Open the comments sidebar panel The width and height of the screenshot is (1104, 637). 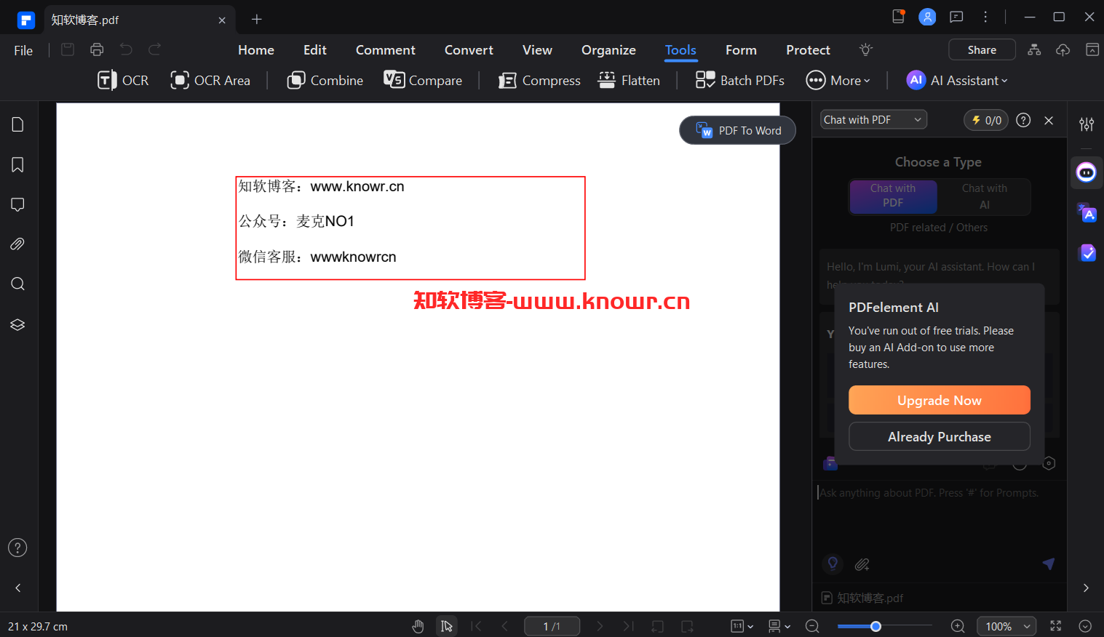pos(17,204)
